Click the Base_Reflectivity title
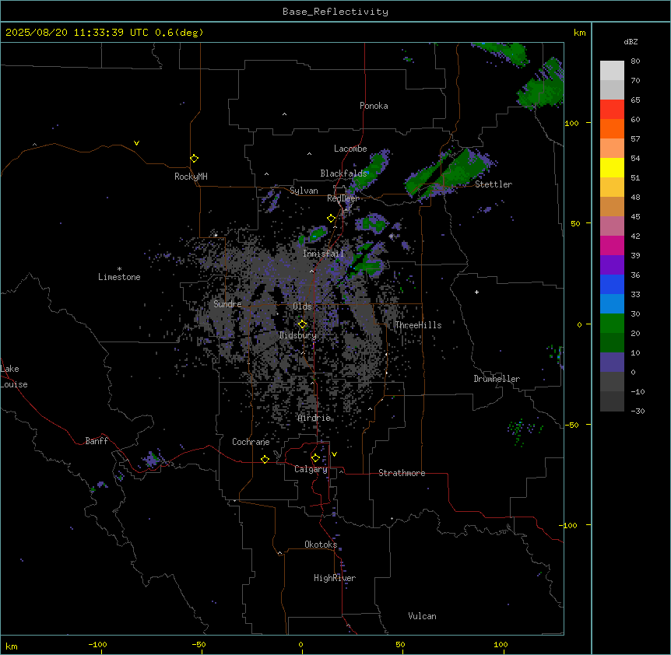The width and height of the screenshot is (671, 655). point(335,12)
